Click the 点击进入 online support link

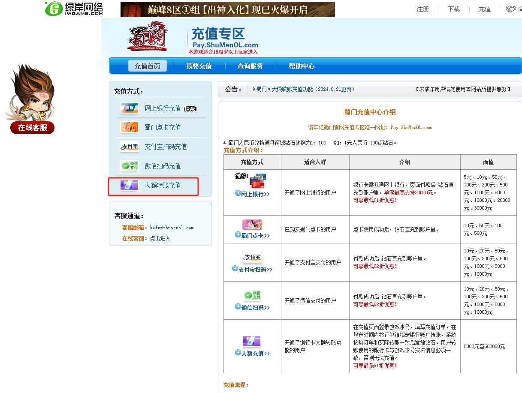160,238
